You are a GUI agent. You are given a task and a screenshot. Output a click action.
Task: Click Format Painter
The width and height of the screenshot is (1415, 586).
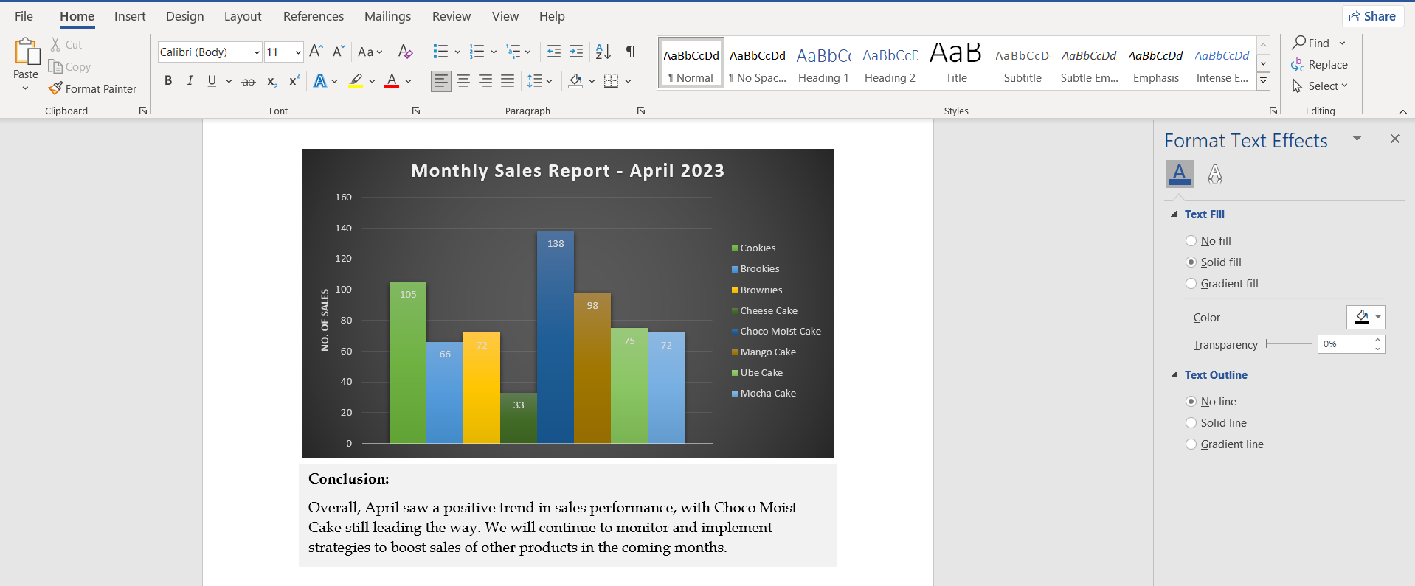click(93, 88)
